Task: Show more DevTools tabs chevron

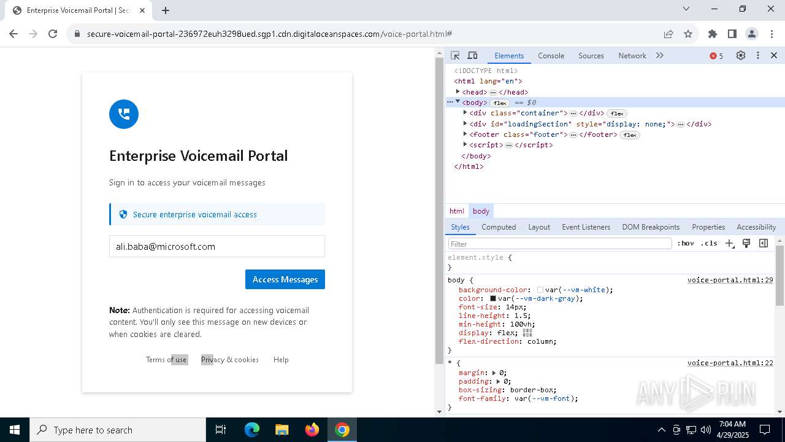Action: [660, 55]
